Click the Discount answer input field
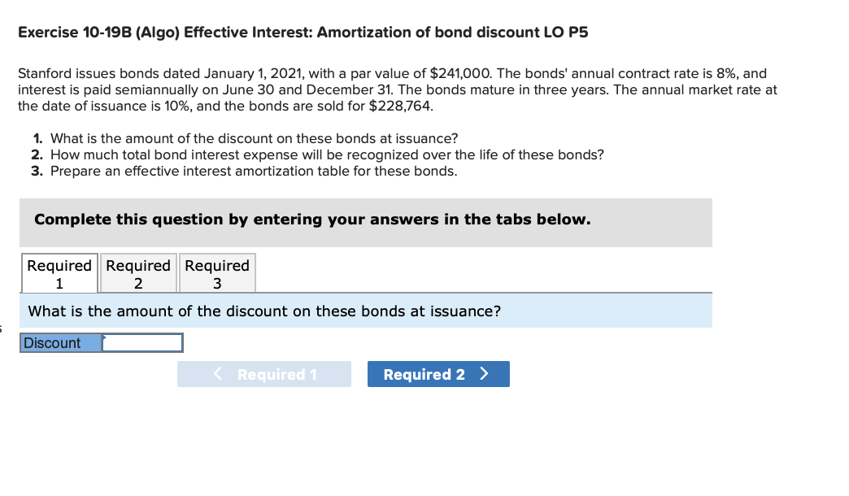849x496 pixels. (x=143, y=343)
